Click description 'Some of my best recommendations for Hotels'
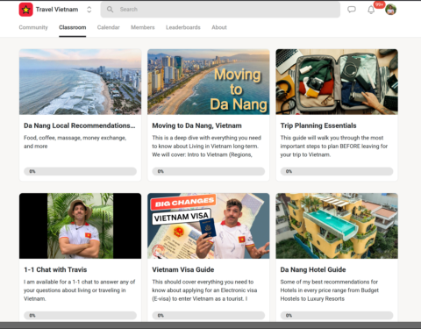 click(x=330, y=290)
